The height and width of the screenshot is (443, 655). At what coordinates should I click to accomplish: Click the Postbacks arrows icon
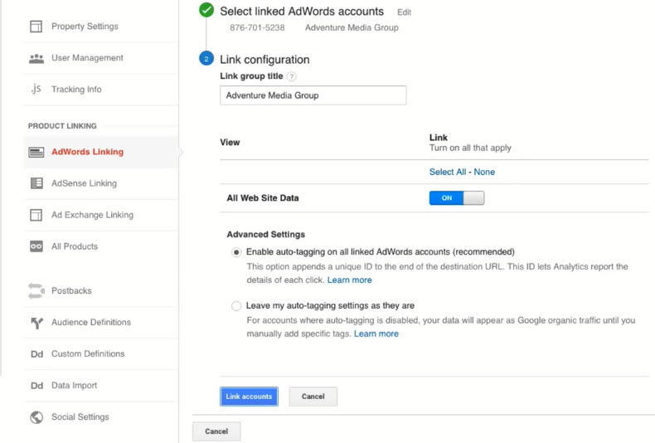click(36, 291)
